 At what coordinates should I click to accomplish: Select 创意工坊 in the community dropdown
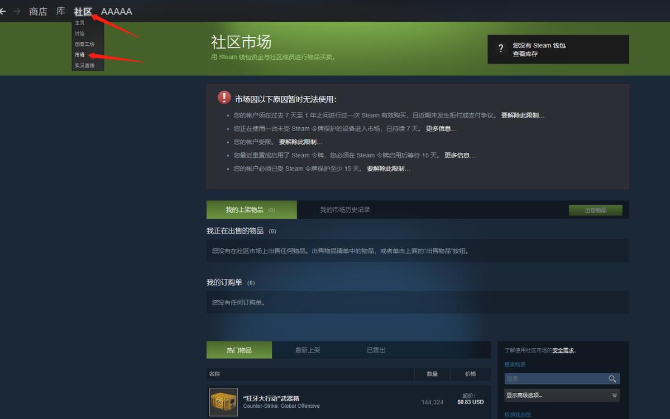(84, 44)
